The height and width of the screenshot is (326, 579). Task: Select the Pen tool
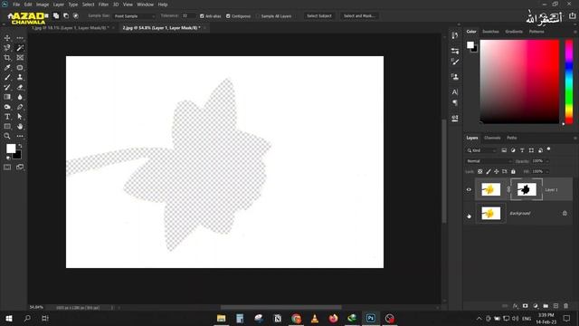pyautogui.click(x=20, y=107)
